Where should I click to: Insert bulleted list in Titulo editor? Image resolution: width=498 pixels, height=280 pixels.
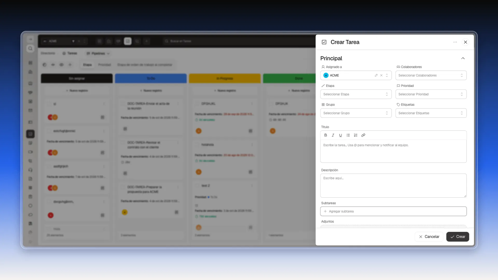coord(348,135)
